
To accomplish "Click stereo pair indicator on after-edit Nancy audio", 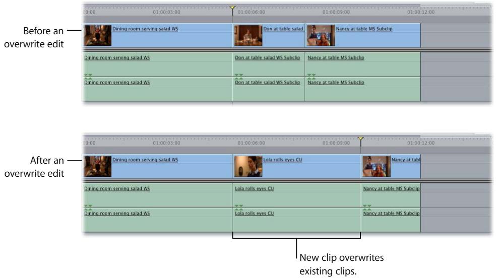I will click(x=367, y=207).
